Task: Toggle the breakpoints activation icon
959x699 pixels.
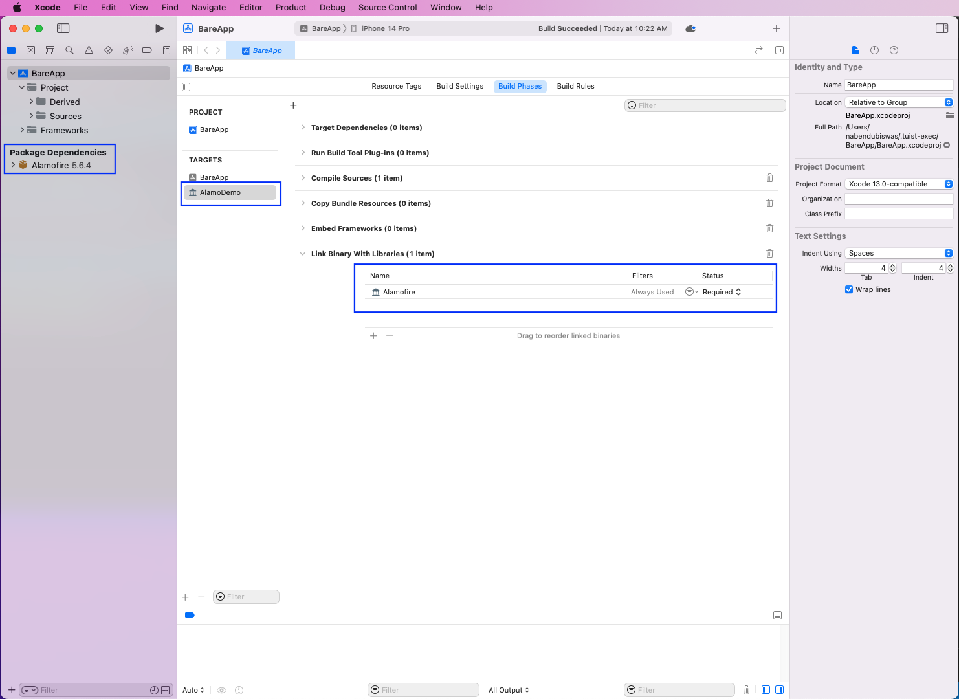Action: pos(190,616)
